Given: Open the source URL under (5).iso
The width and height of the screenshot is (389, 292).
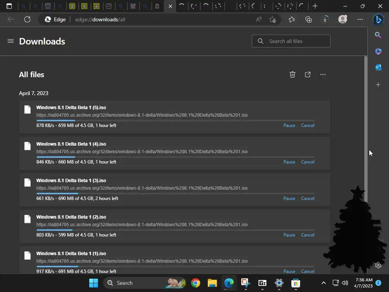Looking at the screenshot, I should pyautogui.click(x=142, y=115).
